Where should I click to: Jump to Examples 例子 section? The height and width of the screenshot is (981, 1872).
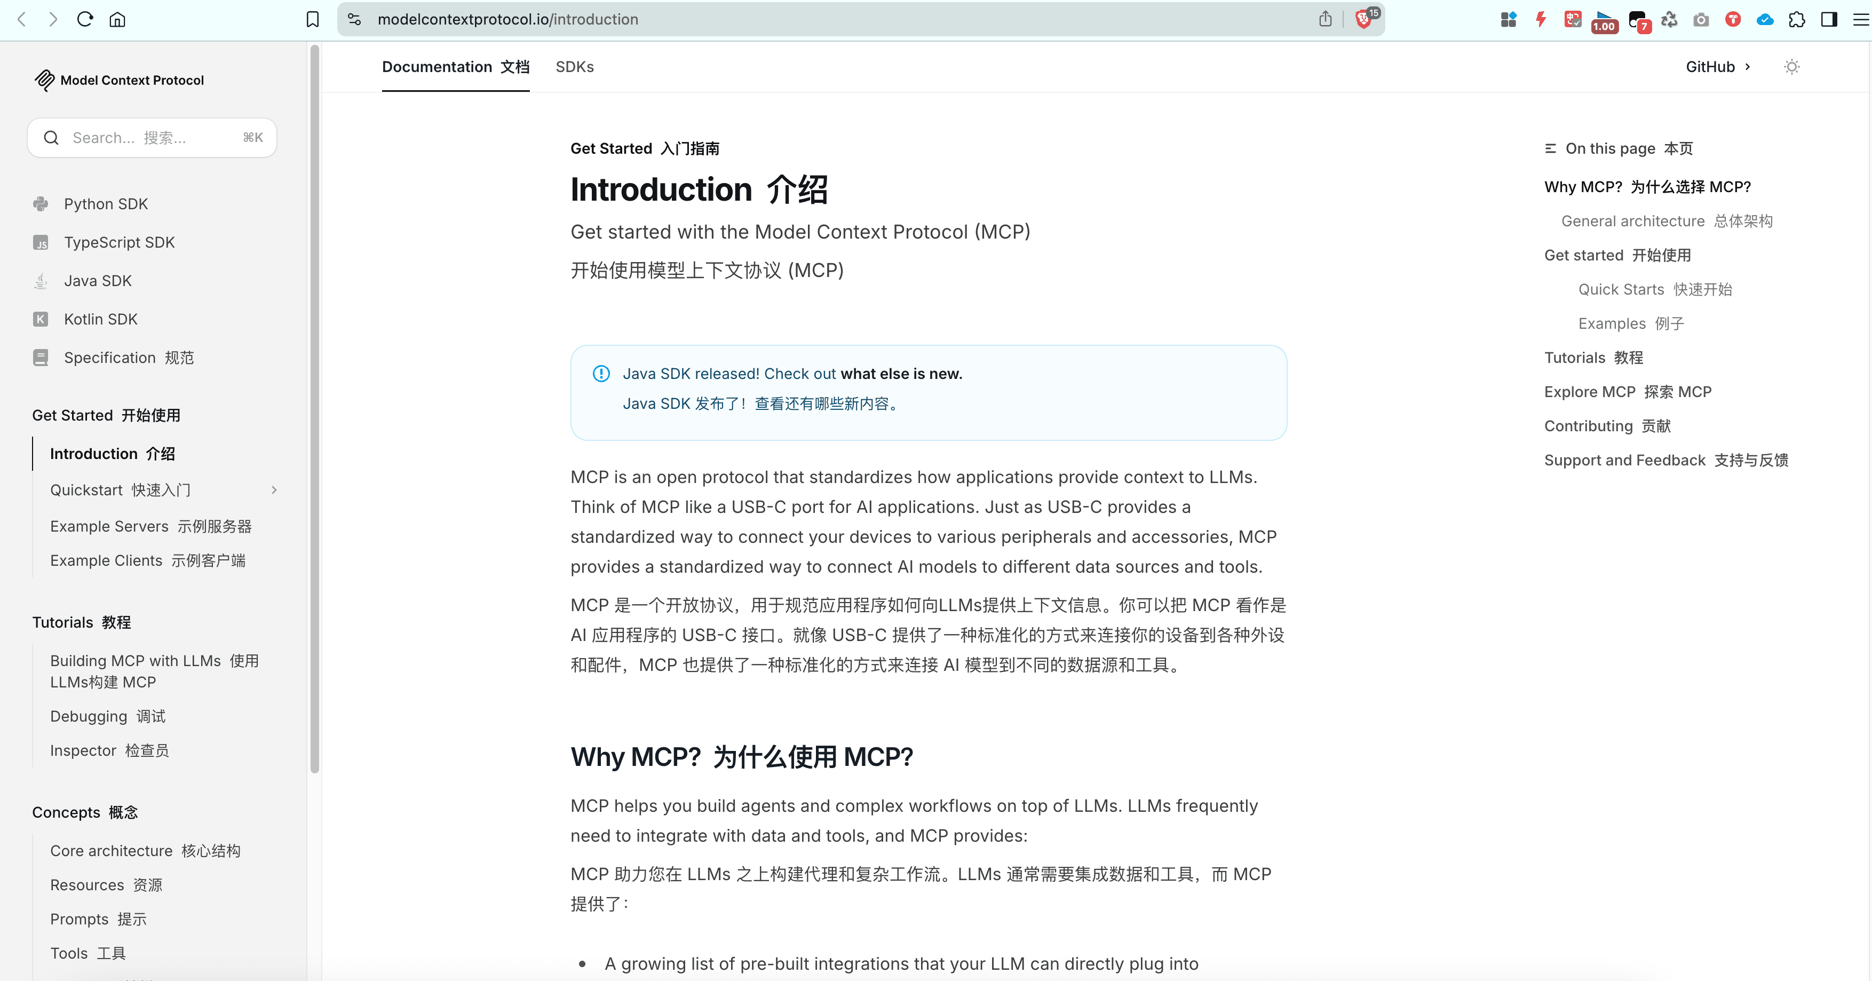1631,324
